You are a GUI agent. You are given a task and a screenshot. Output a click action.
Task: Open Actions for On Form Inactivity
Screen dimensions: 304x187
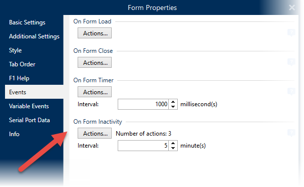(x=95, y=133)
